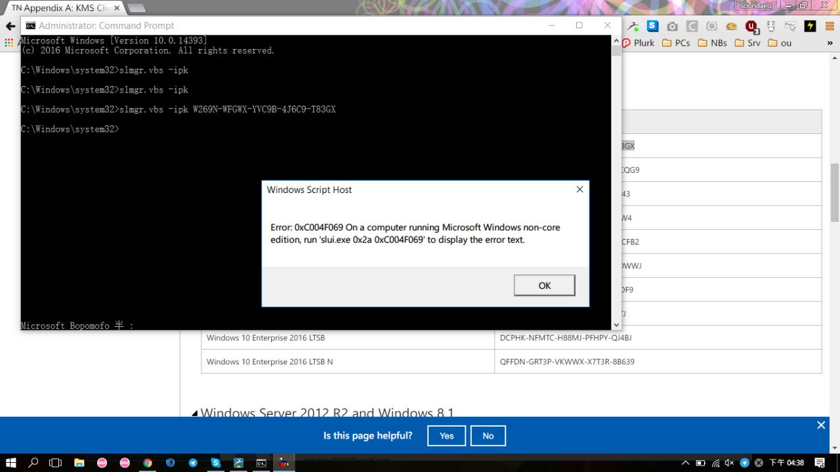The height and width of the screenshot is (472, 840).
Task: Open the clock showing 下午 04:38
Action: tap(786, 463)
